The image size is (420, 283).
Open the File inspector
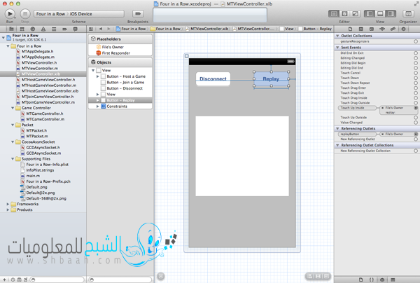pos(351,29)
